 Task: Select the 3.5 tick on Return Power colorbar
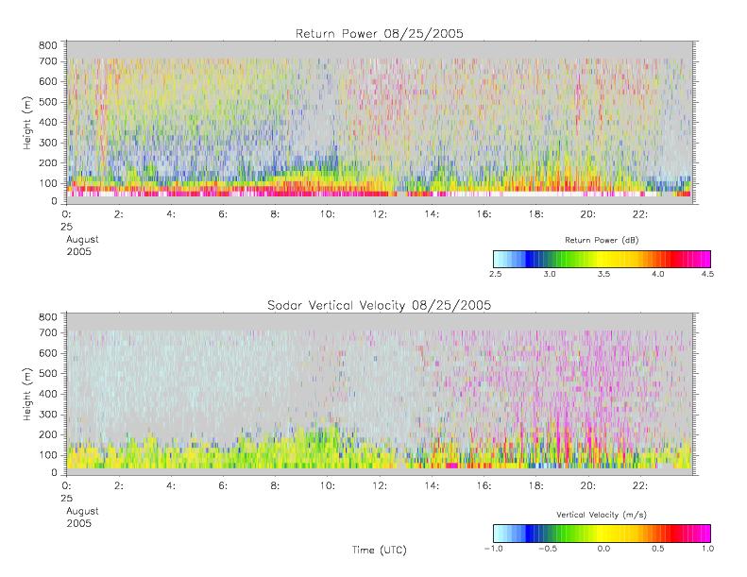(603, 274)
